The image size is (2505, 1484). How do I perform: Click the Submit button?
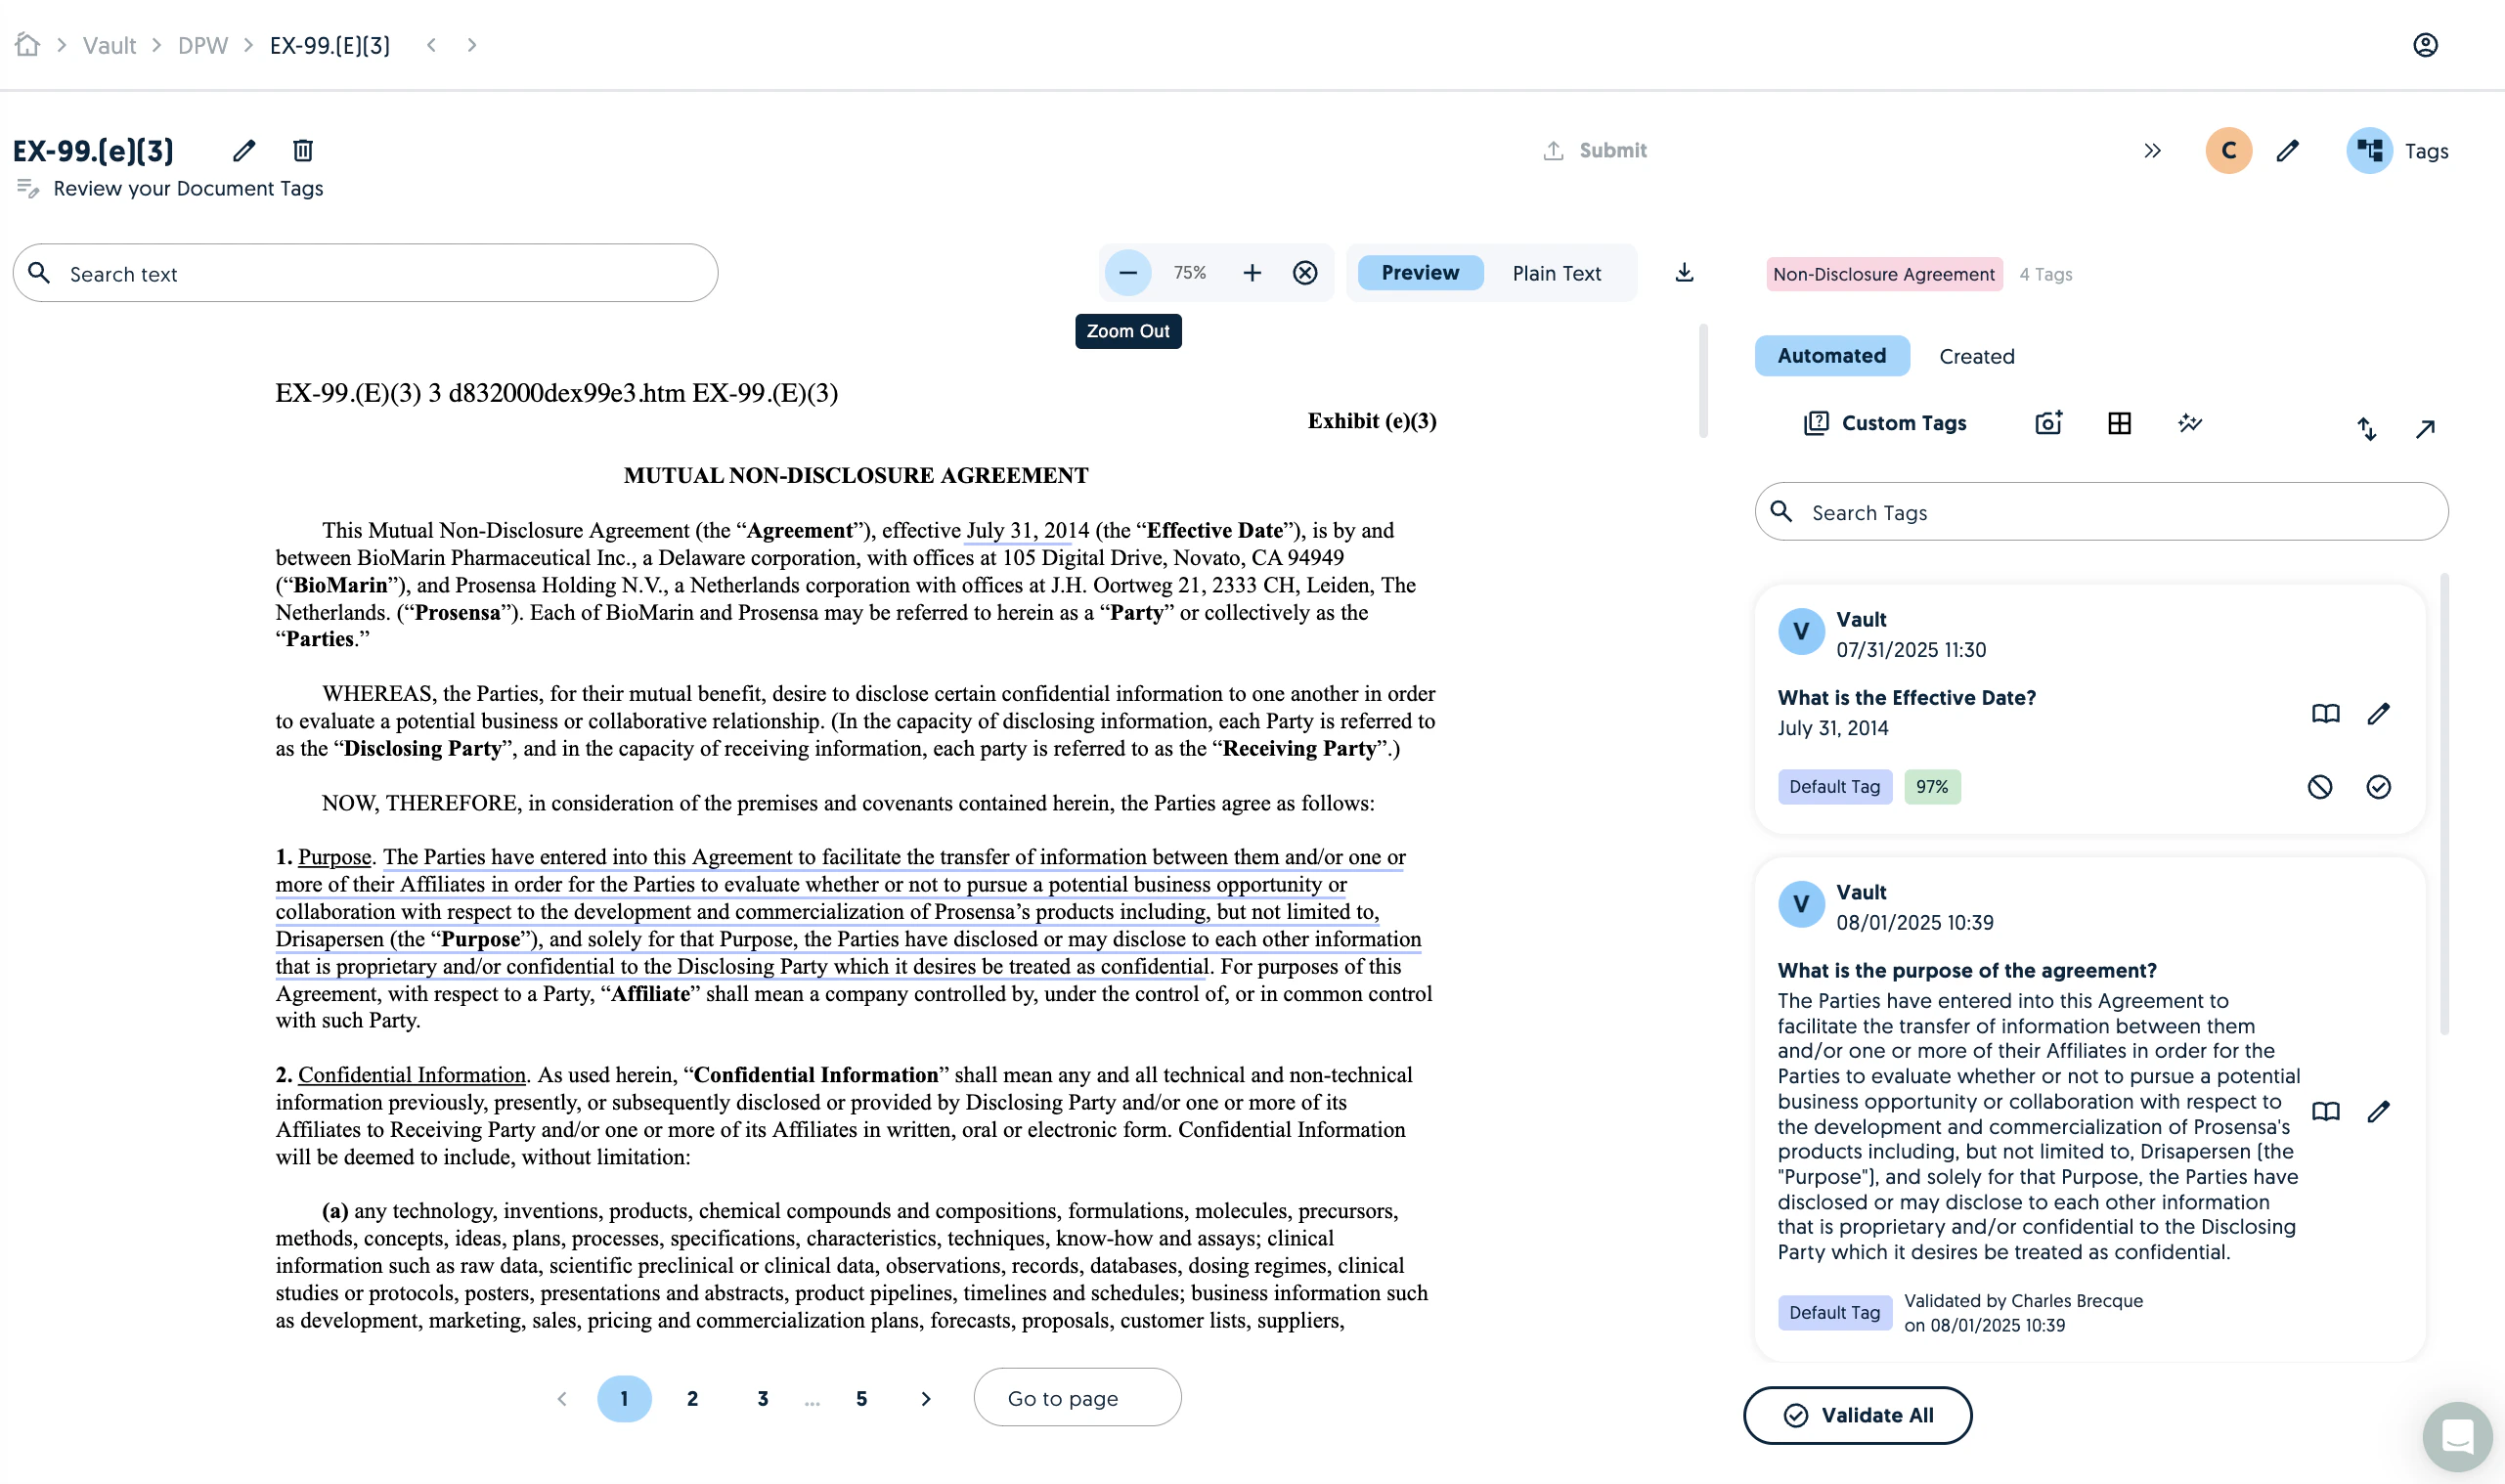[x=1595, y=150]
